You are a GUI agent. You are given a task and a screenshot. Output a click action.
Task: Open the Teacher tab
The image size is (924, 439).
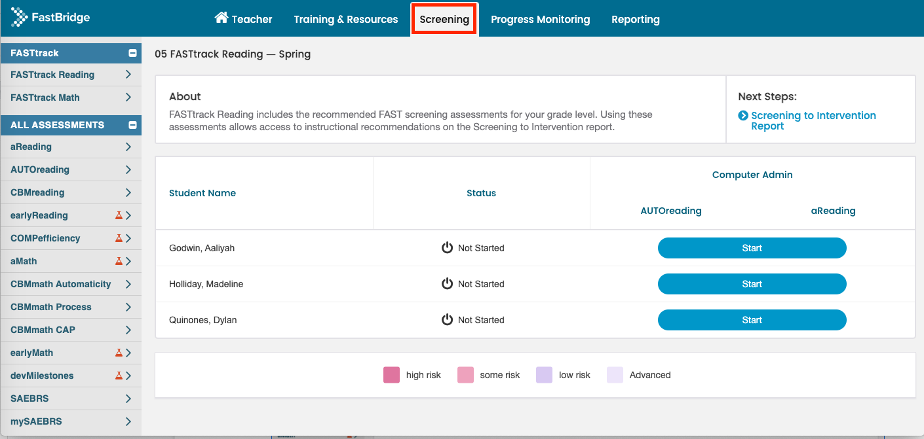[x=244, y=19]
